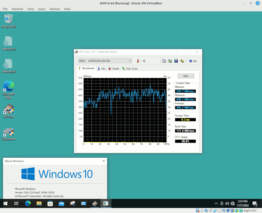Copy screenshot to clipboard in HD Tune toolbar

click(x=170, y=61)
